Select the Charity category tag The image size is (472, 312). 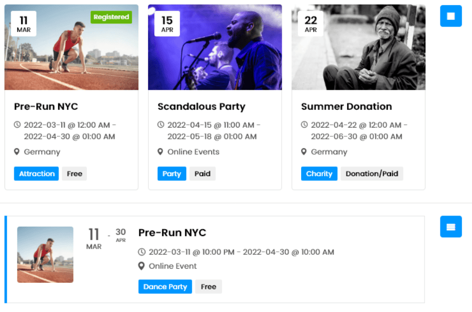click(x=319, y=174)
